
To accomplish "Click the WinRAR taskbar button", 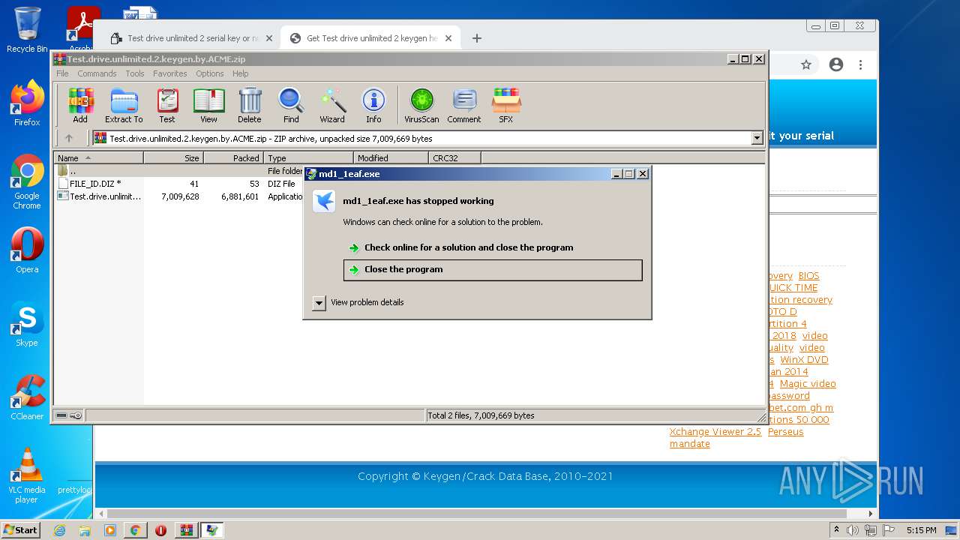I will (186, 530).
